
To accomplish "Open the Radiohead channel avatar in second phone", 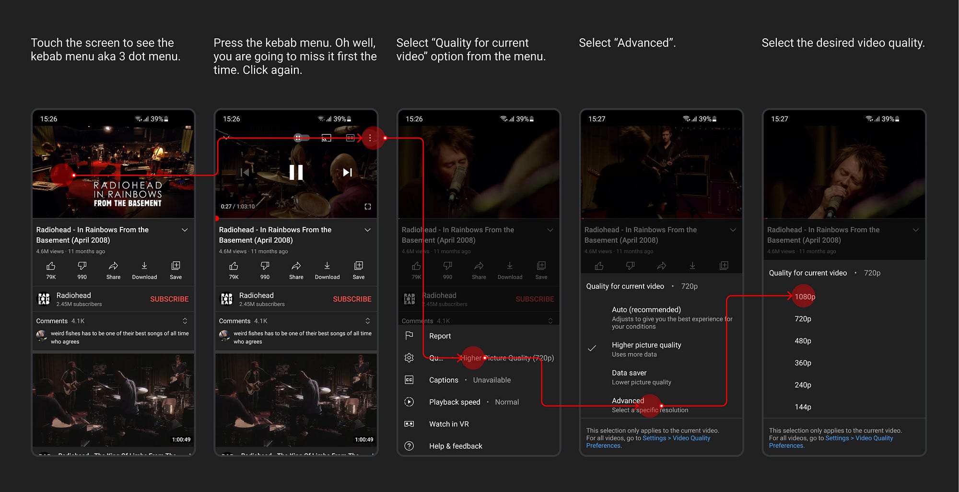I will point(226,299).
